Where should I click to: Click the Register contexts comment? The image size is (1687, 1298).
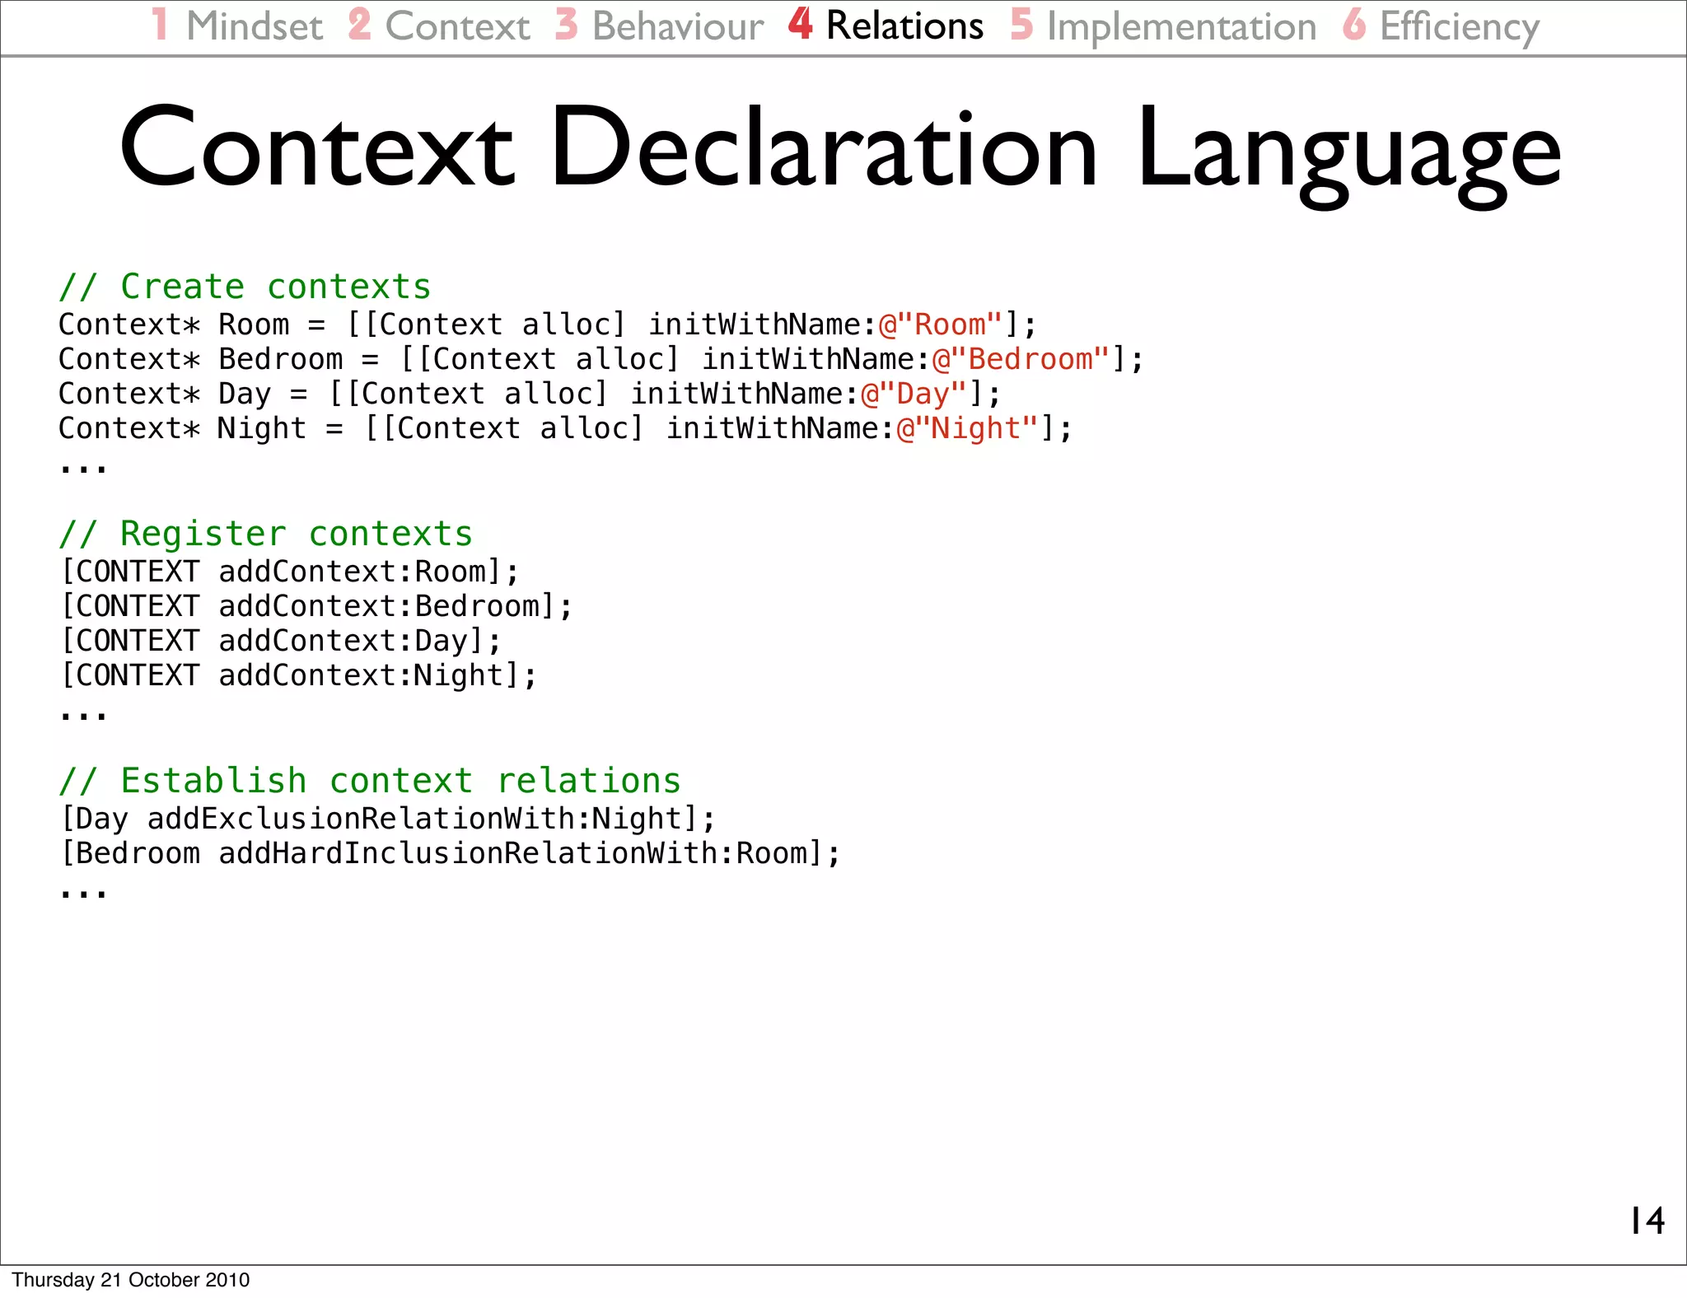266,534
